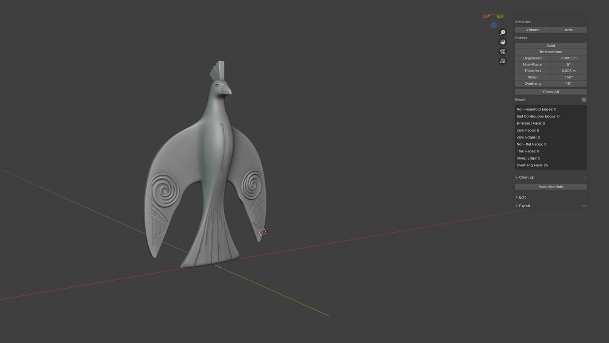Screen dimensions: 609x343
Task: Run the Non-Planar check
Action: tap(533, 64)
